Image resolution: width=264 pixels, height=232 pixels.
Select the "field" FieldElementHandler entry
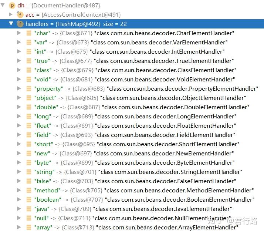tap(135, 135)
